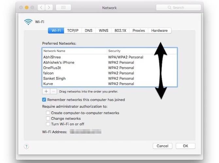Image resolution: width=219 pixels, height=163 pixels.
Task: Click the Search field in title bar
Action: [178, 7]
